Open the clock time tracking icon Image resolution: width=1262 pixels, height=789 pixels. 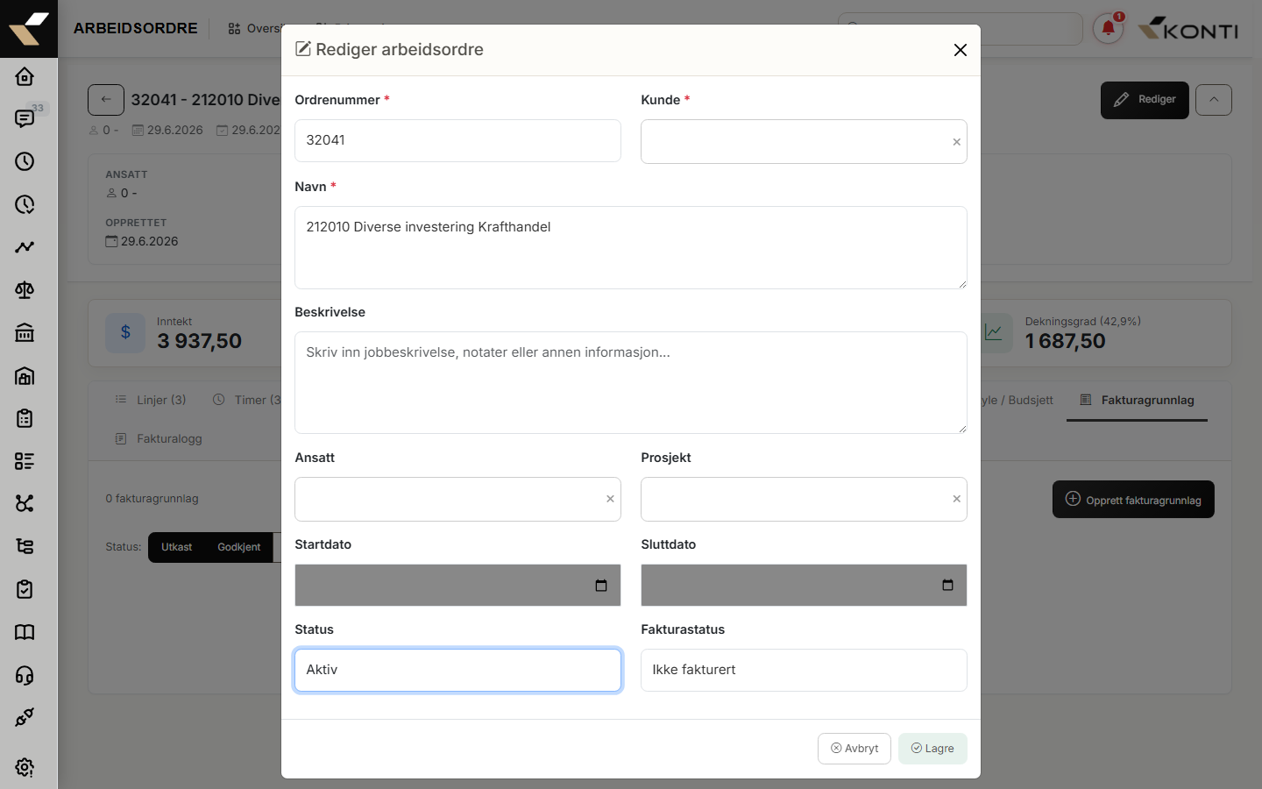click(x=25, y=161)
